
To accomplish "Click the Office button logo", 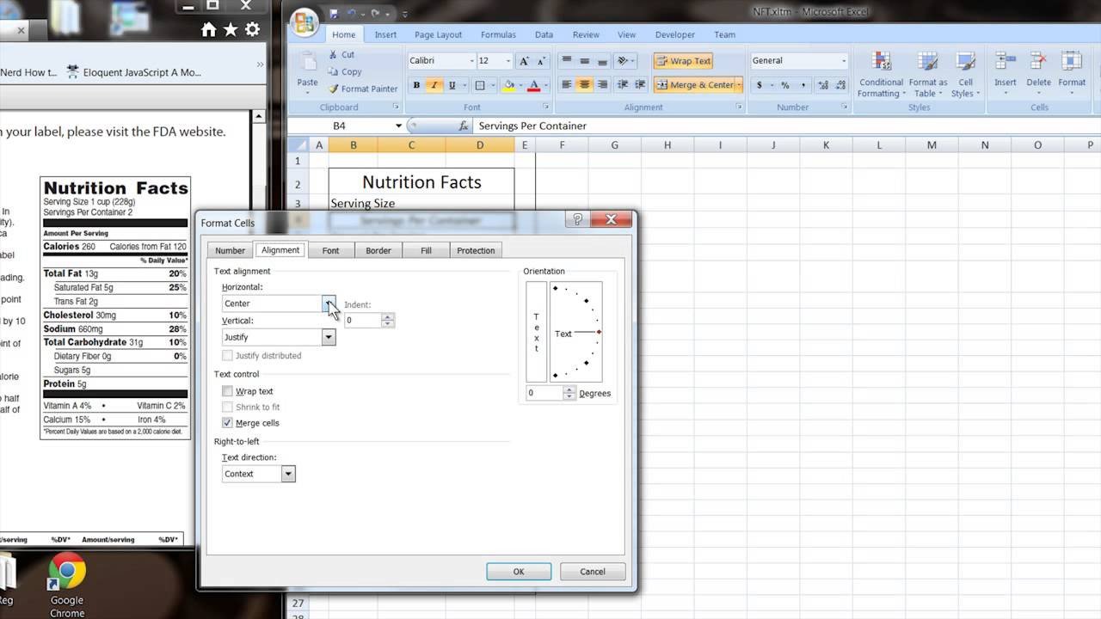I will pyautogui.click(x=304, y=23).
